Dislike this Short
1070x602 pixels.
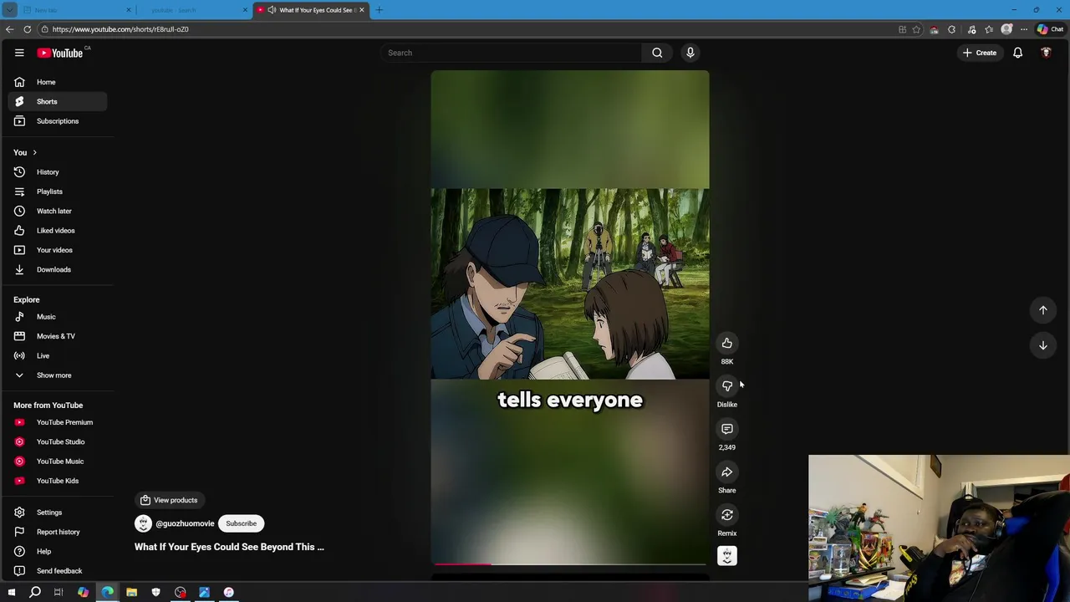click(x=727, y=385)
